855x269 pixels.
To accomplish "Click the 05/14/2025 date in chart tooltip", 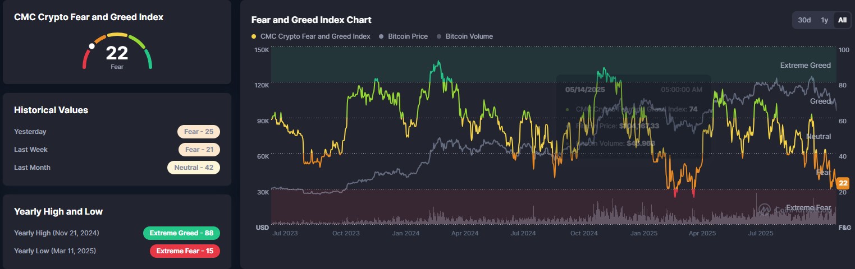I will pyautogui.click(x=584, y=90).
